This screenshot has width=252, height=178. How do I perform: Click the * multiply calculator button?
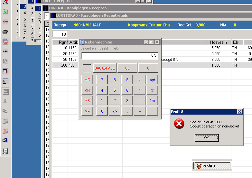[x=140, y=90]
